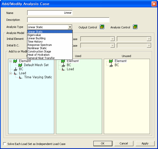This screenshot has height=149, width=158.
Task: Click the Element icon in Unused panel
Action: [111, 61]
